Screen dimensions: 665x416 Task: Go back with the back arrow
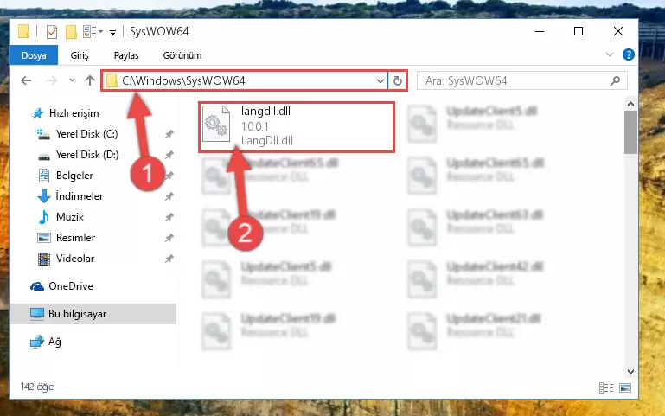point(26,80)
